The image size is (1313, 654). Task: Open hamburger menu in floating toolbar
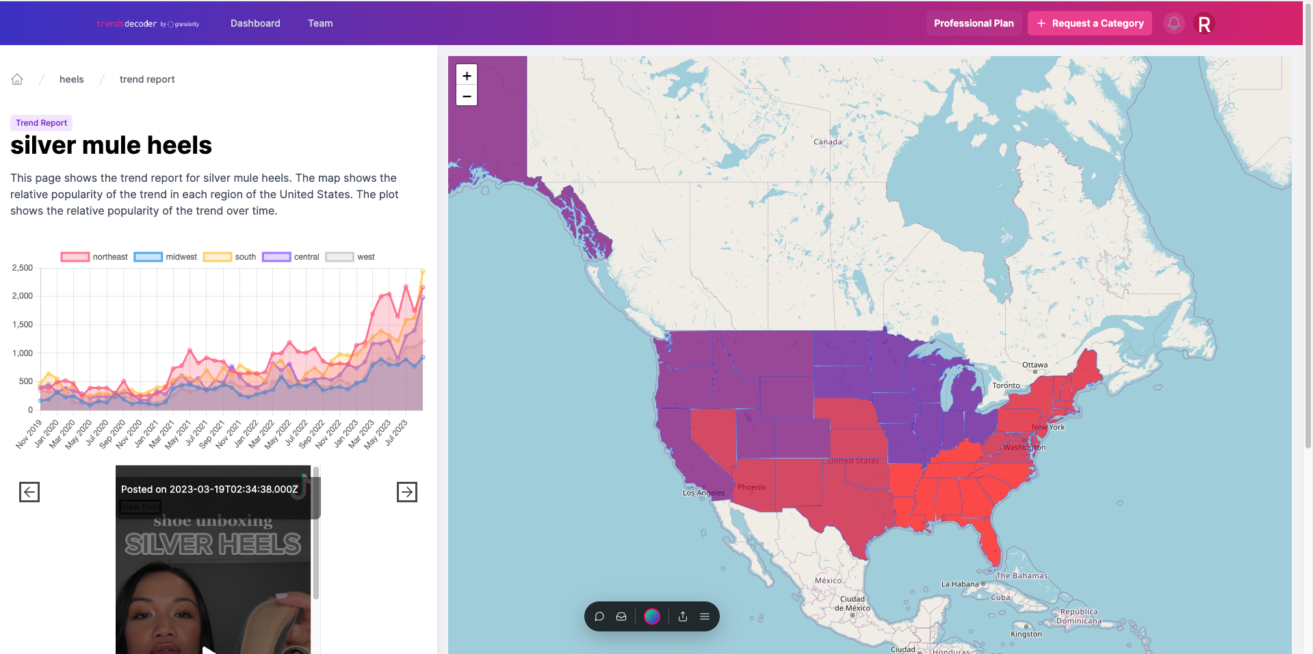click(x=705, y=616)
